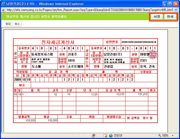Click the pop-up blocker status bar icon
The width and height of the screenshot is (180, 139).
tap(105, 136)
